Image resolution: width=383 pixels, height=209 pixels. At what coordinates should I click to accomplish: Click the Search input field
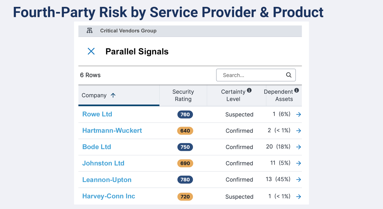tap(252, 75)
